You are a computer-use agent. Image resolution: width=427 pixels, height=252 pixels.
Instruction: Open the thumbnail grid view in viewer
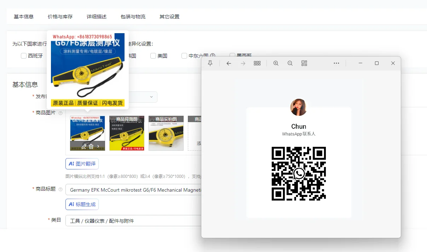(x=257, y=63)
